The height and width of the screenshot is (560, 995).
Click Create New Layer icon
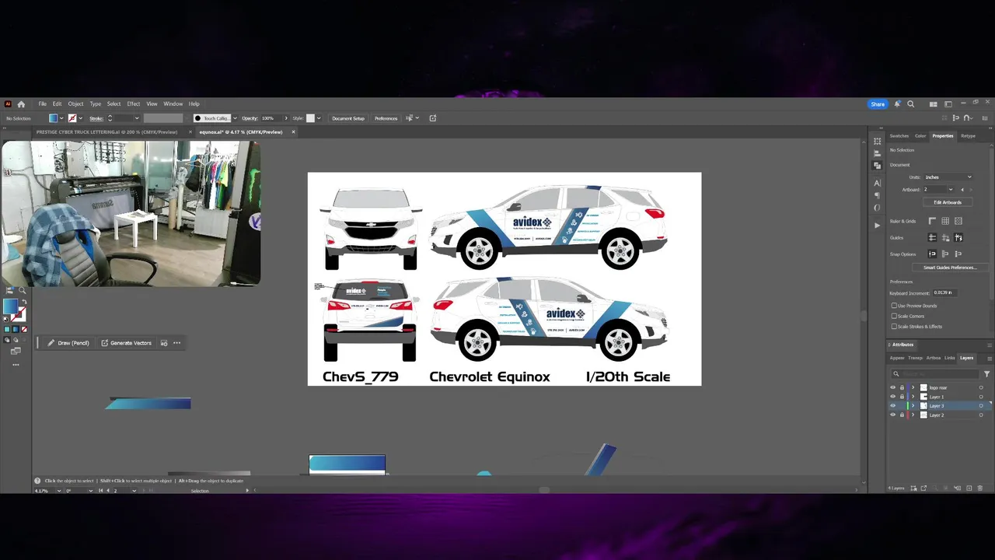pyautogui.click(x=969, y=488)
